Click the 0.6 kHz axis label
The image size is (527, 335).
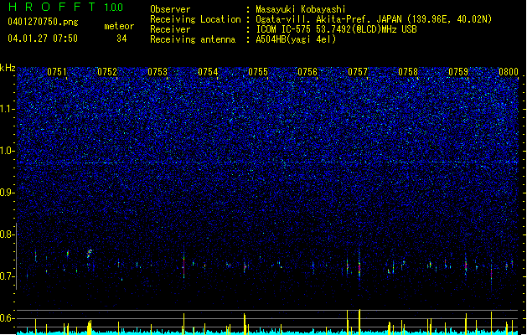tap(8, 318)
